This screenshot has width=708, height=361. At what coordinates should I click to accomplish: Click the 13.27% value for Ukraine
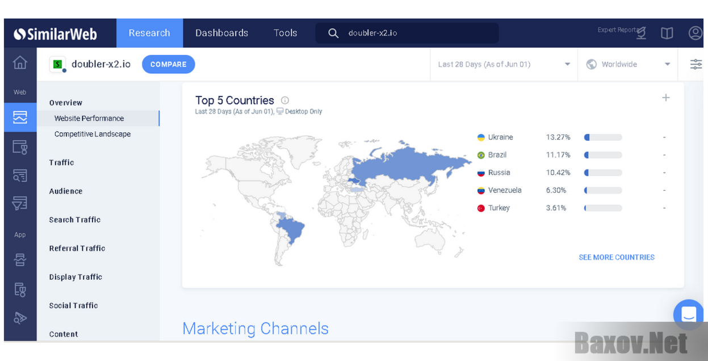click(558, 137)
